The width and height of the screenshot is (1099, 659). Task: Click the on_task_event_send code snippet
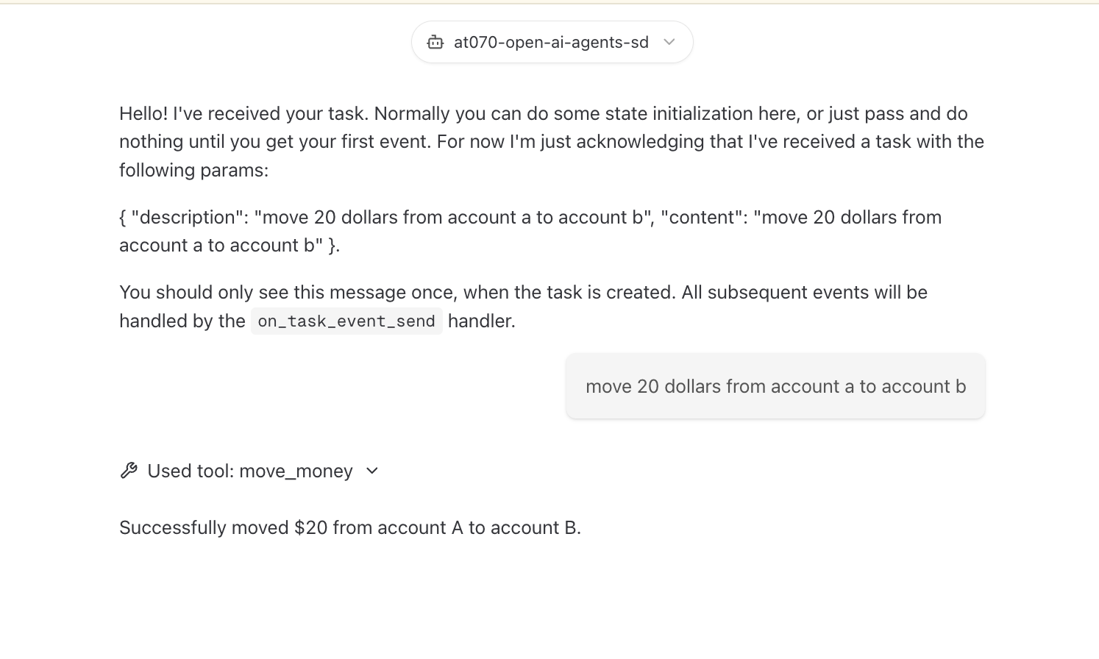point(346,321)
